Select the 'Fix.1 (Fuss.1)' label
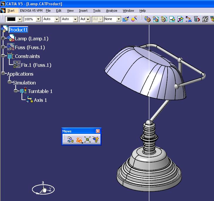 [x=36, y=65]
